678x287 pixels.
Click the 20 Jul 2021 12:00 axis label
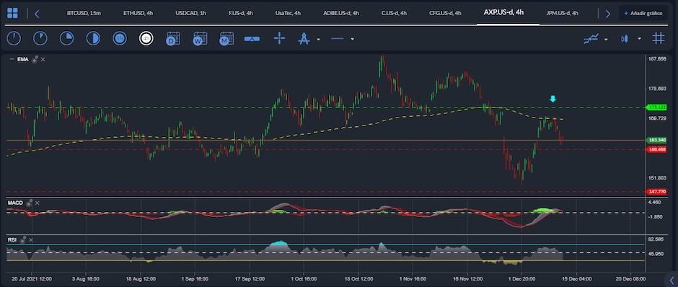32,279
